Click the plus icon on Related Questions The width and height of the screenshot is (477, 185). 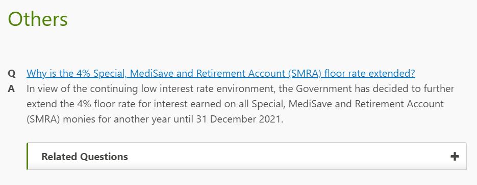point(455,157)
